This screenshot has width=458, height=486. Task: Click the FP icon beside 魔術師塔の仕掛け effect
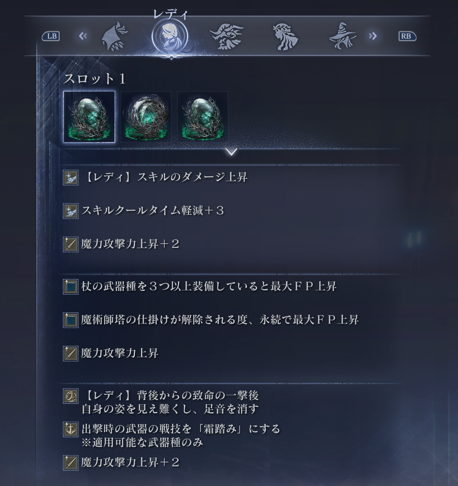pyautogui.click(x=71, y=320)
